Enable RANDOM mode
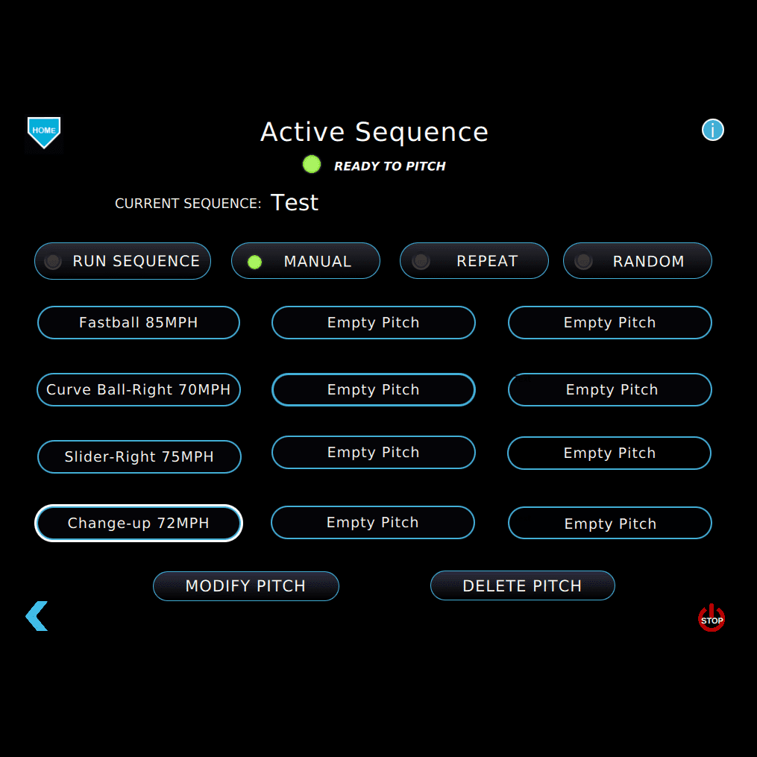The image size is (757, 757). (638, 261)
